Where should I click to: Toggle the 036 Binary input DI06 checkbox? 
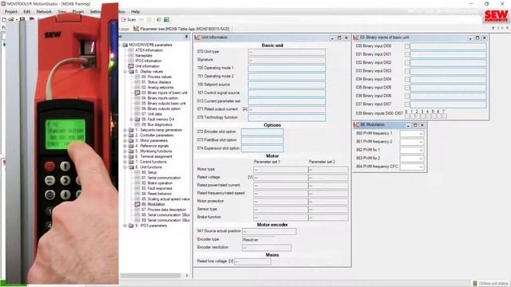[407, 96]
